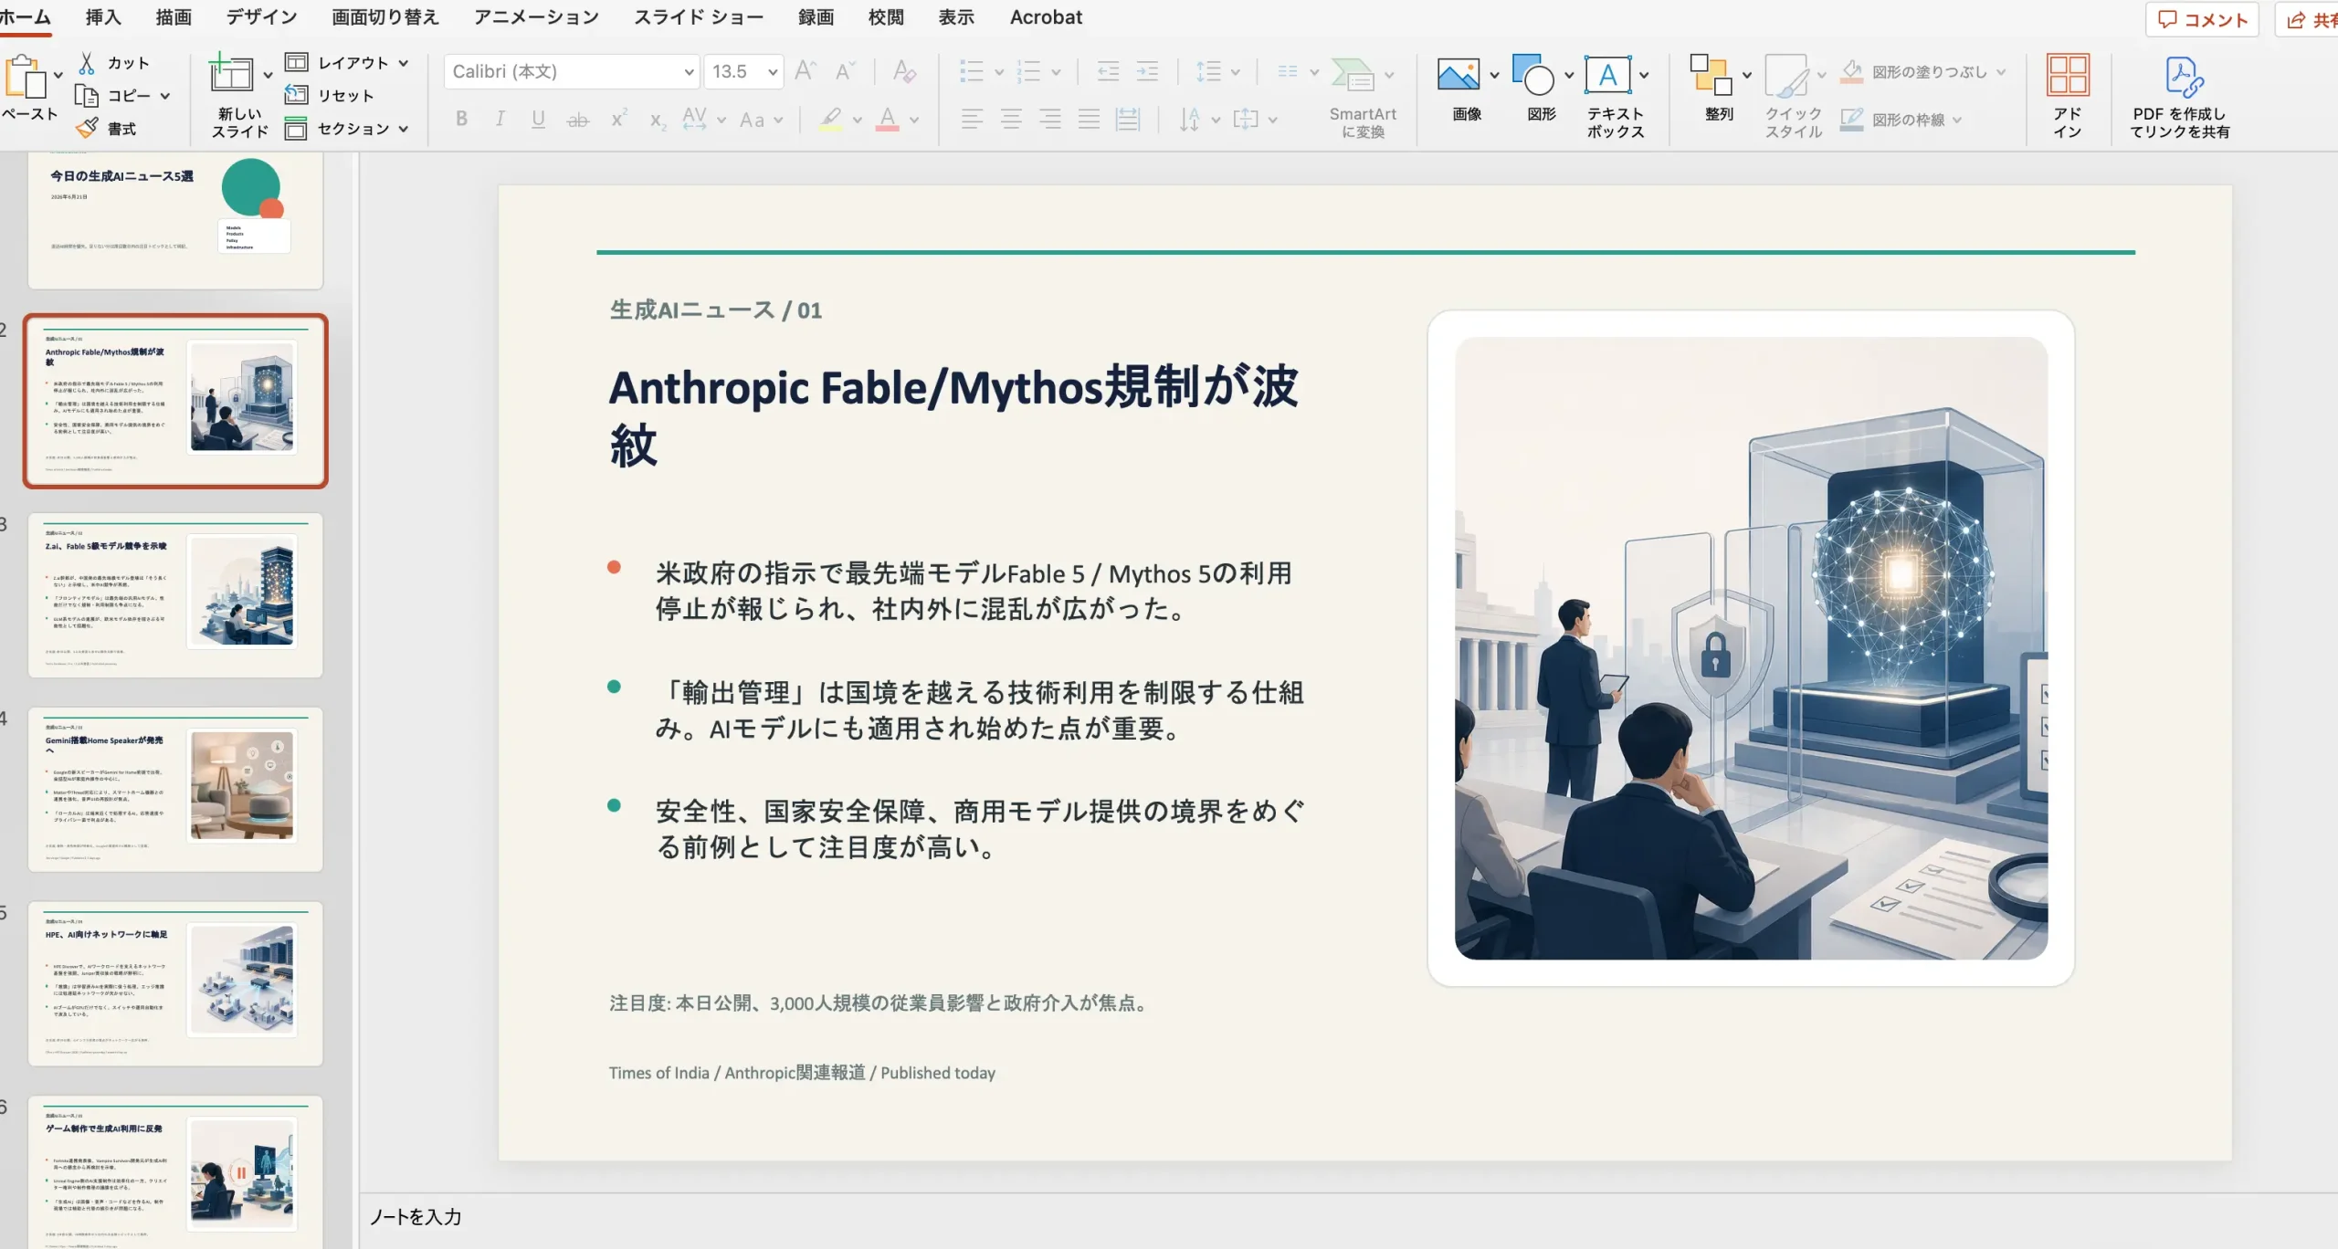Insert shape via 図形 icon

[x=1533, y=75]
